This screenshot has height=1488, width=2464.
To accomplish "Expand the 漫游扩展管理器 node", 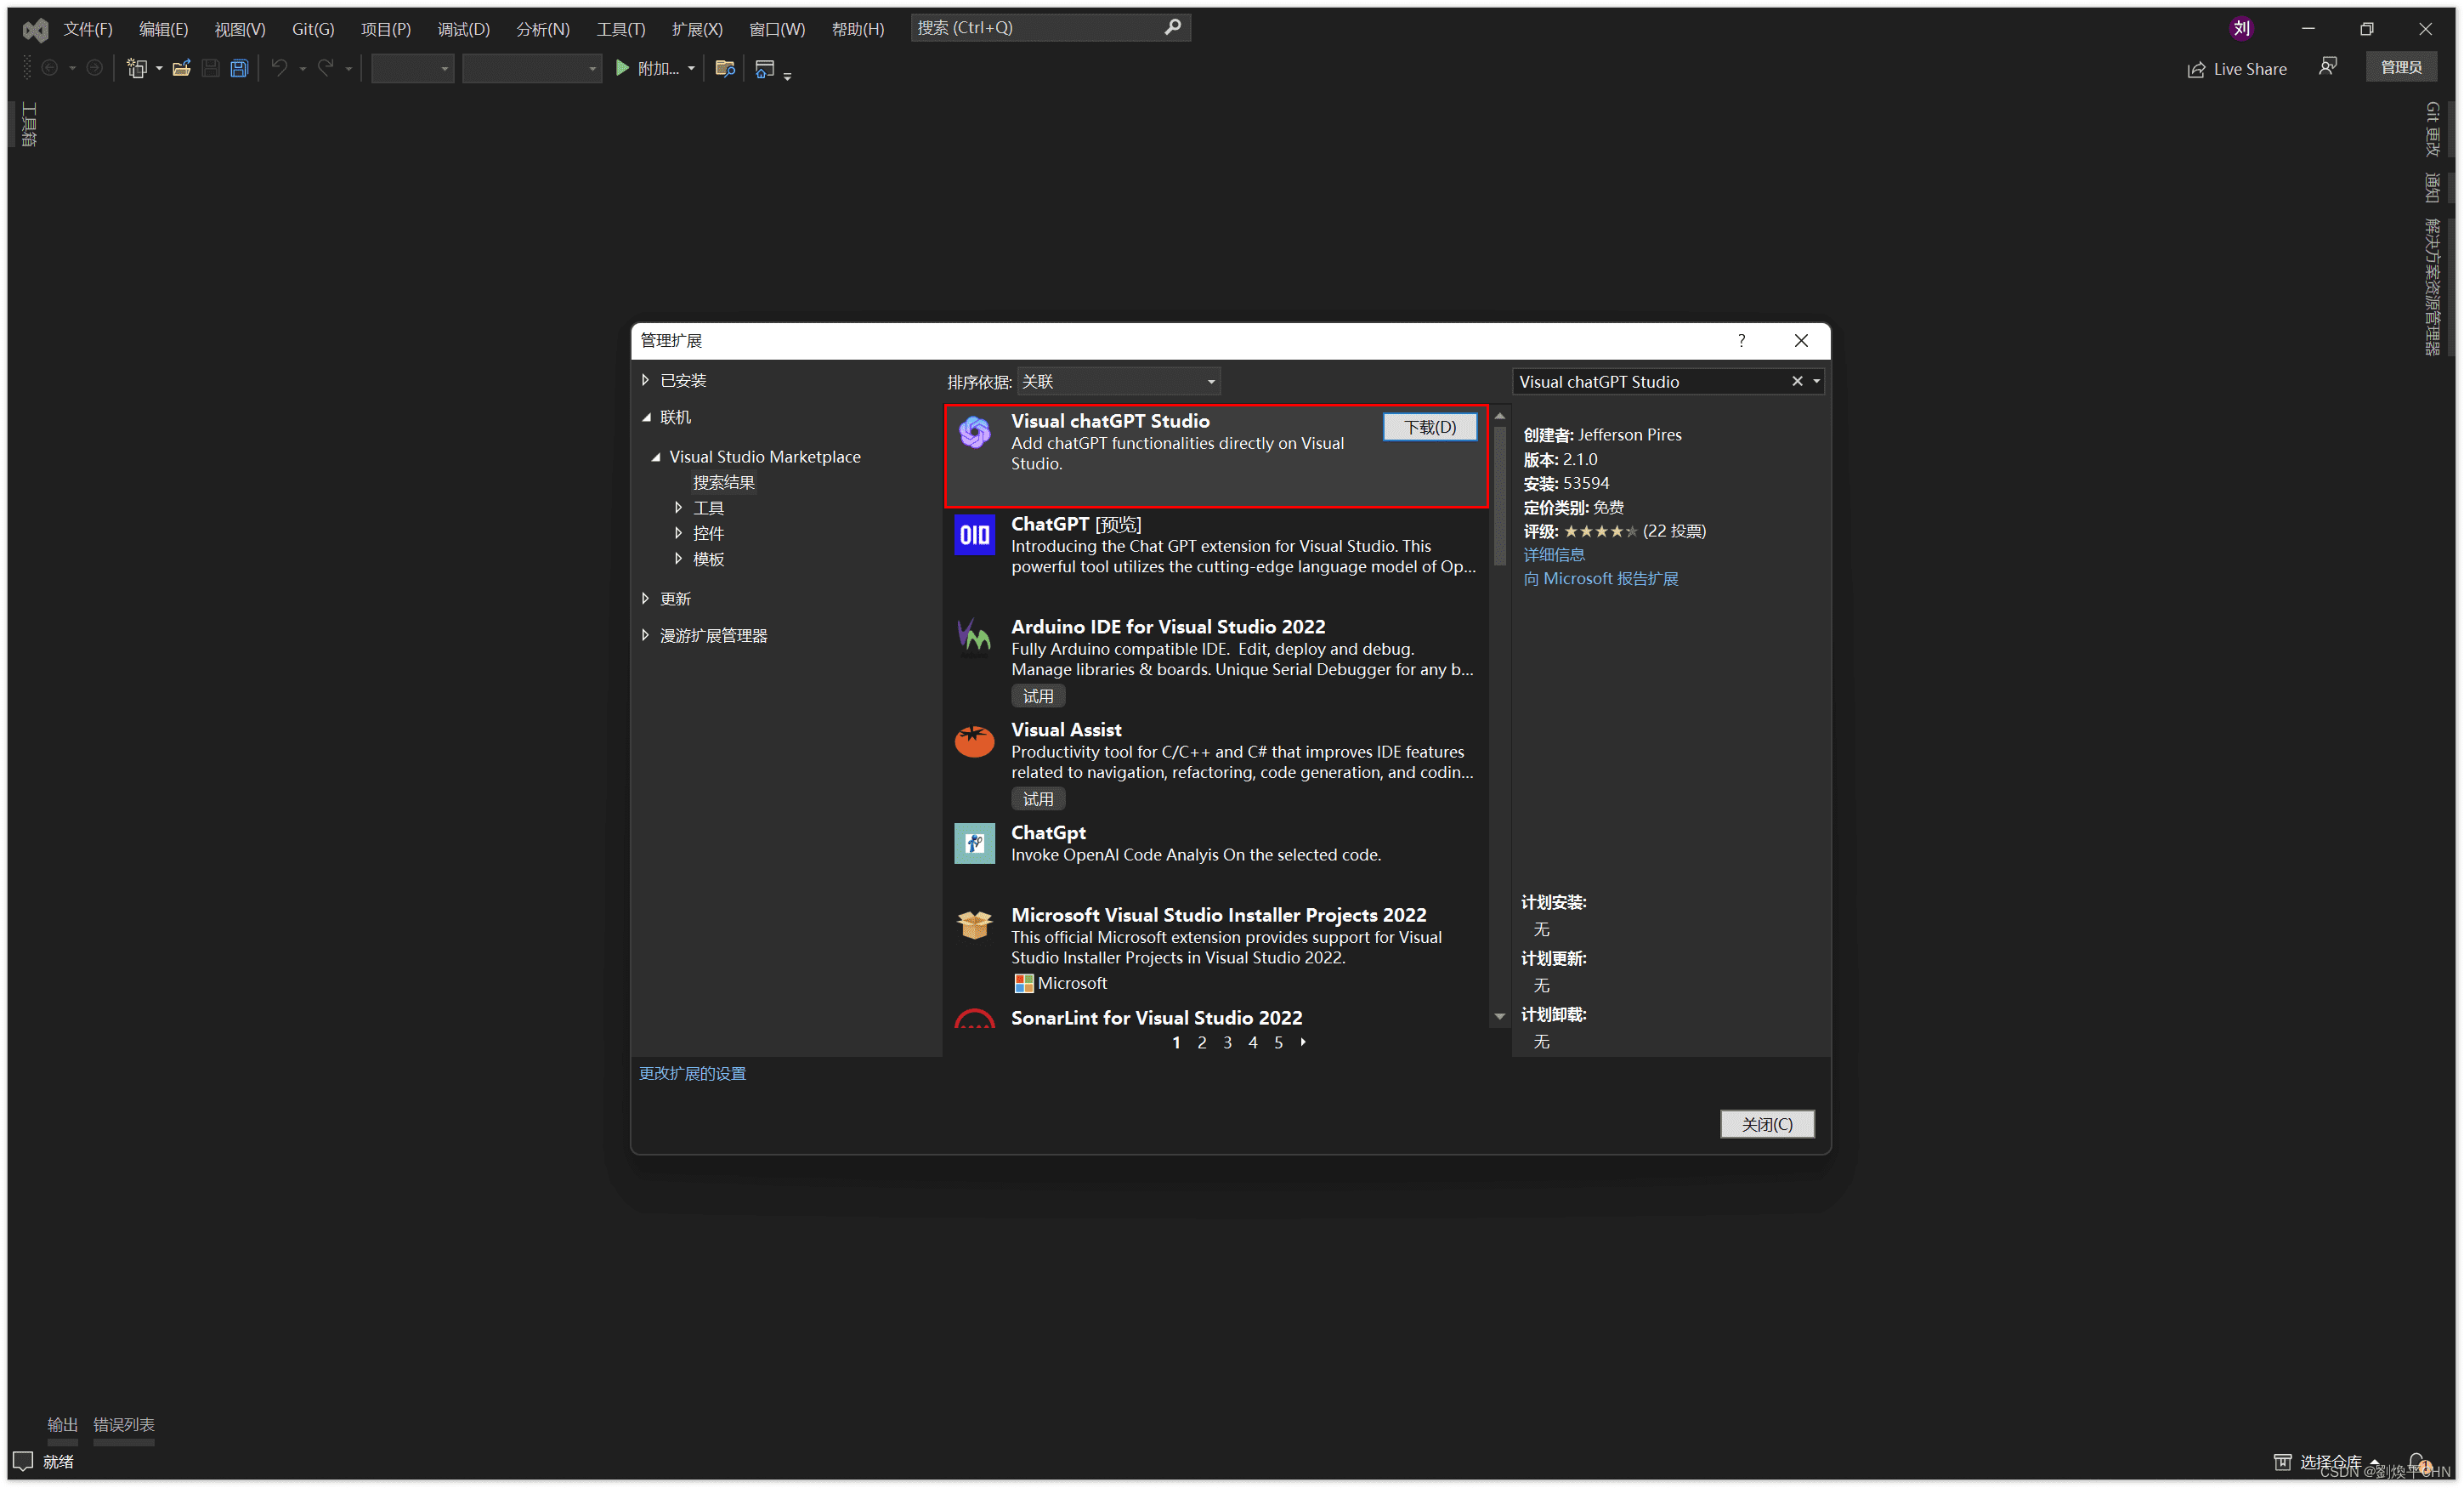I will click(x=645, y=635).
